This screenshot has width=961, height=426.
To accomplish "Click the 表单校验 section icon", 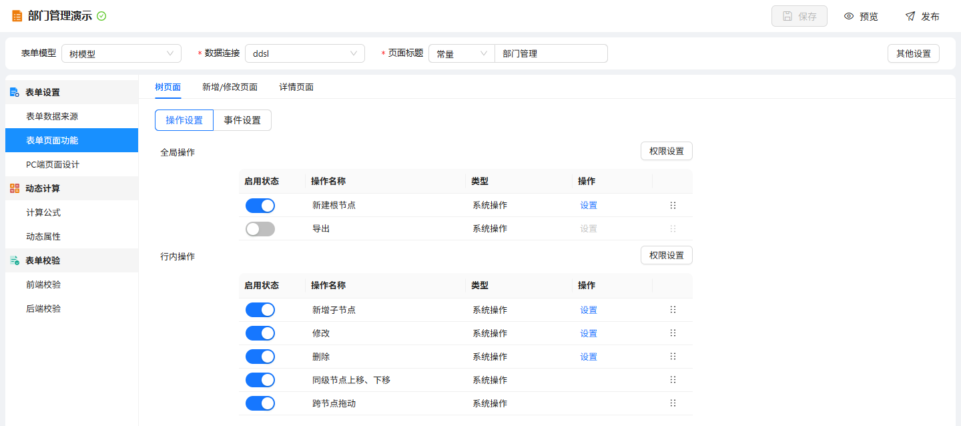I will [x=15, y=260].
